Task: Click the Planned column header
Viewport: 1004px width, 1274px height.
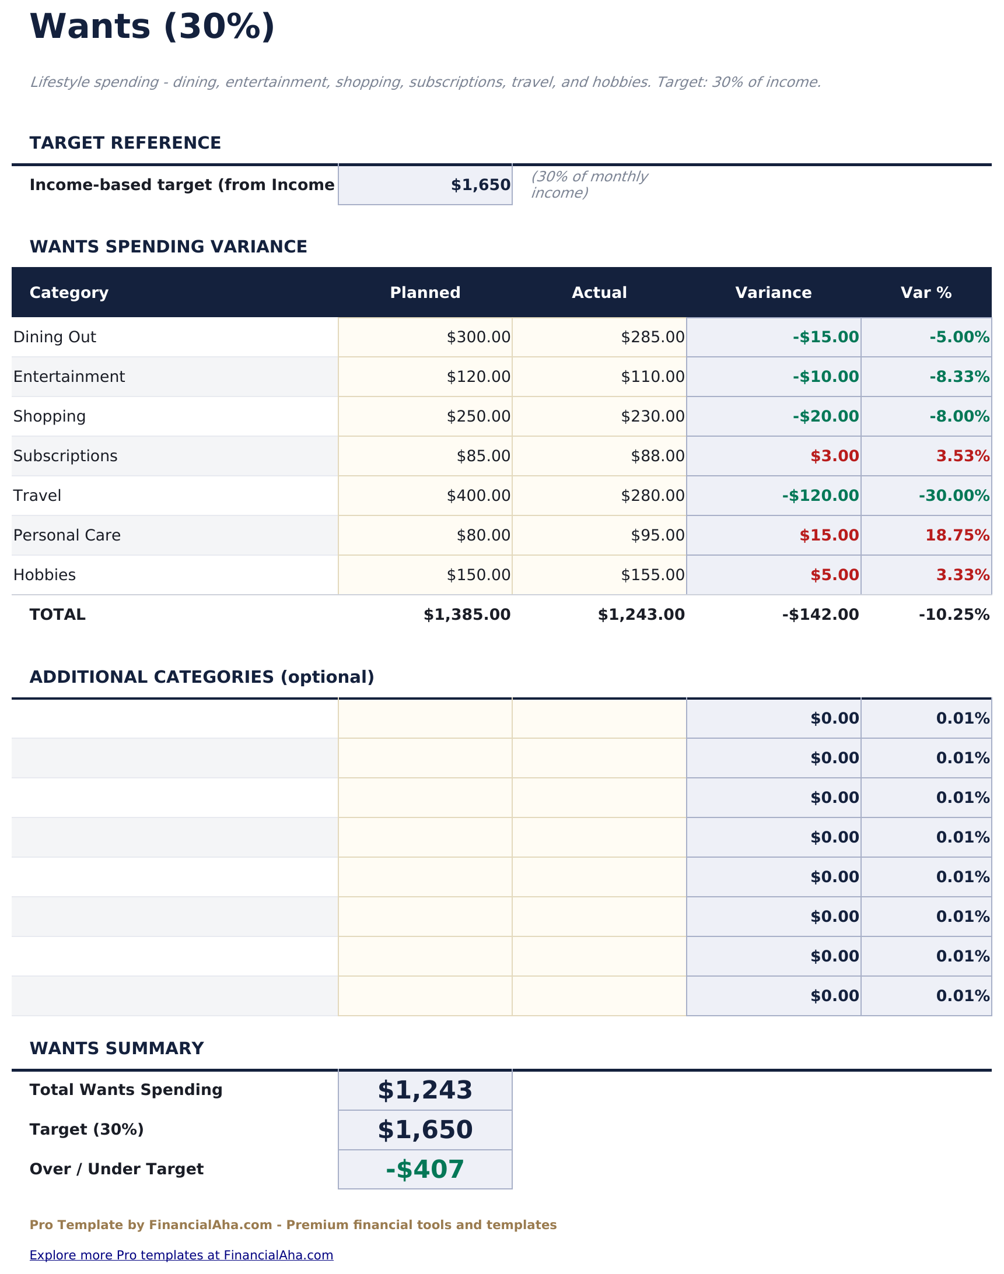Action: (424, 293)
